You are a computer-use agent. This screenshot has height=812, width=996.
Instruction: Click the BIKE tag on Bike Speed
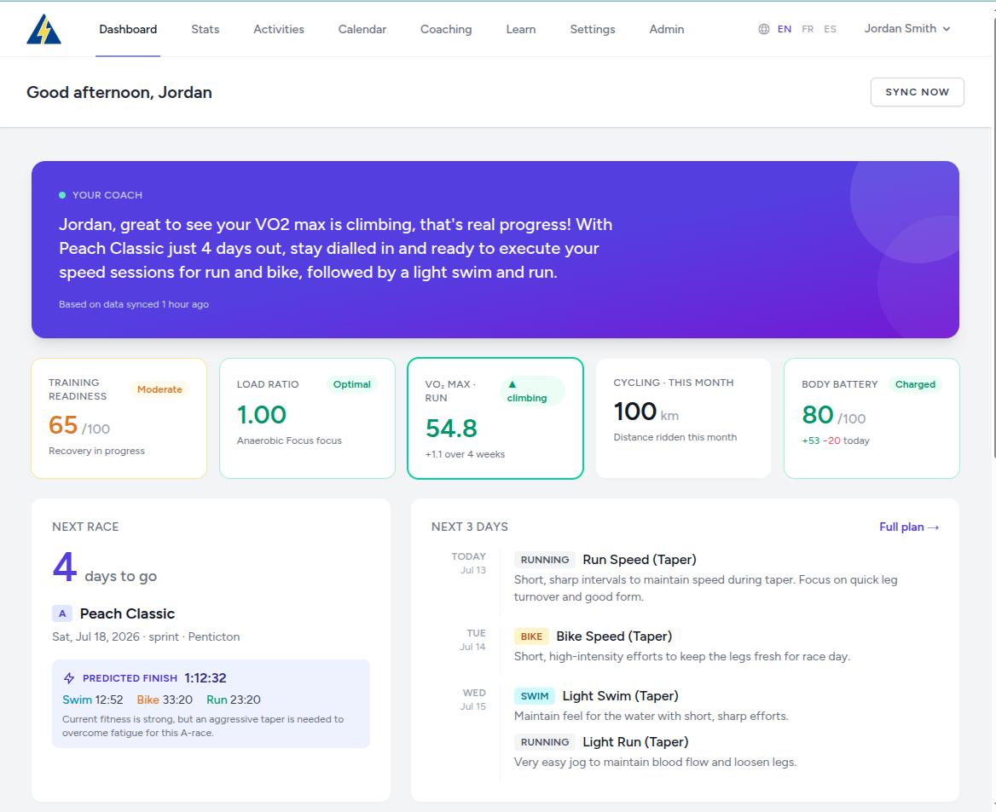click(531, 636)
